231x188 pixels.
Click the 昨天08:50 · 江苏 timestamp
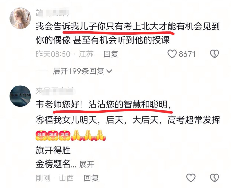(65, 54)
